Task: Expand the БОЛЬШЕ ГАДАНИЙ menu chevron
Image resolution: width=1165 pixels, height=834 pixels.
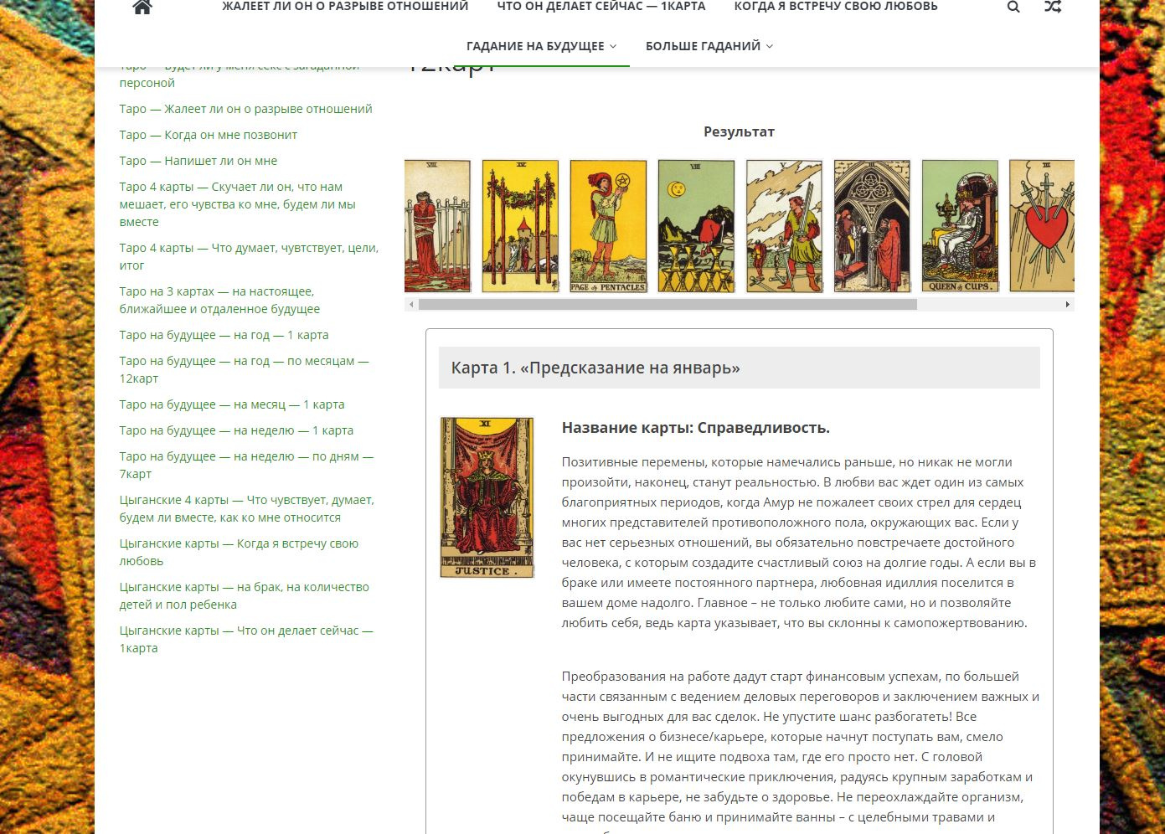Action: point(770,46)
